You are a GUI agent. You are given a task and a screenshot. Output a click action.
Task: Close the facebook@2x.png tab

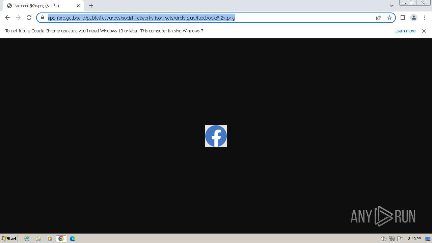point(78,6)
